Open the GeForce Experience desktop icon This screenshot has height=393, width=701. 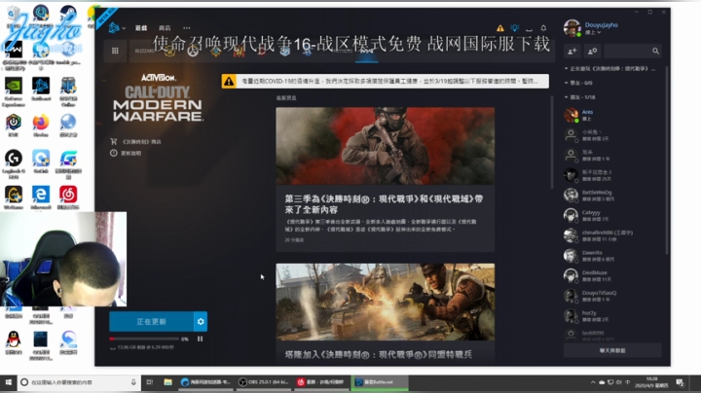pos(14,91)
